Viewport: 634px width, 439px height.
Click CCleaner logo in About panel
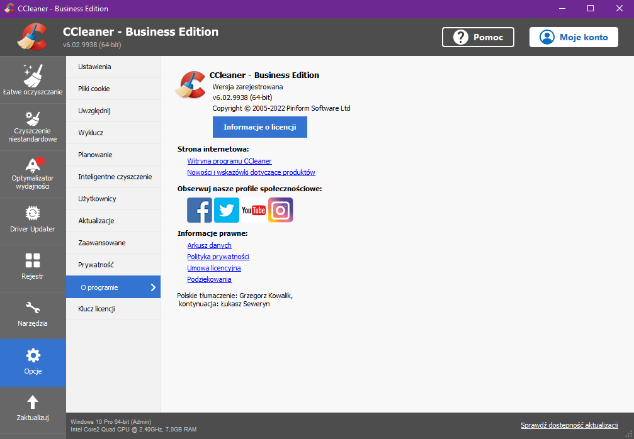pos(190,84)
